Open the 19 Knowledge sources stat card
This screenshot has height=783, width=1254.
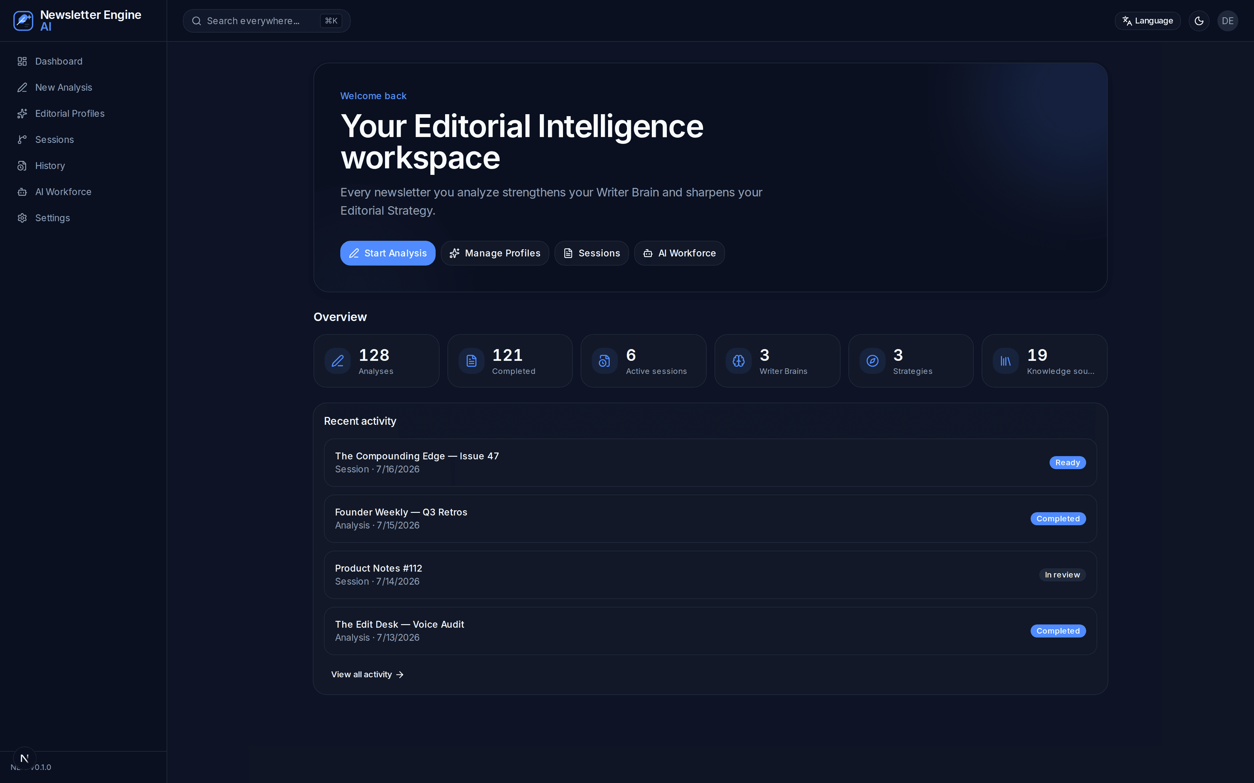1044,361
